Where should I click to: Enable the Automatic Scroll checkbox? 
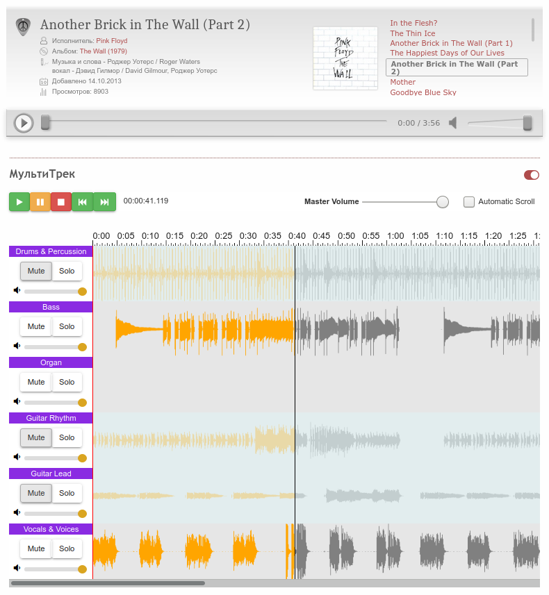pos(469,201)
